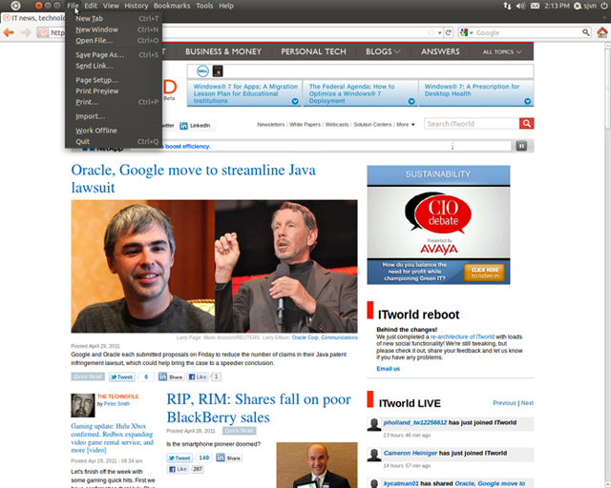
Task: Click the Dell logo in the ad strip
Action: (202, 71)
